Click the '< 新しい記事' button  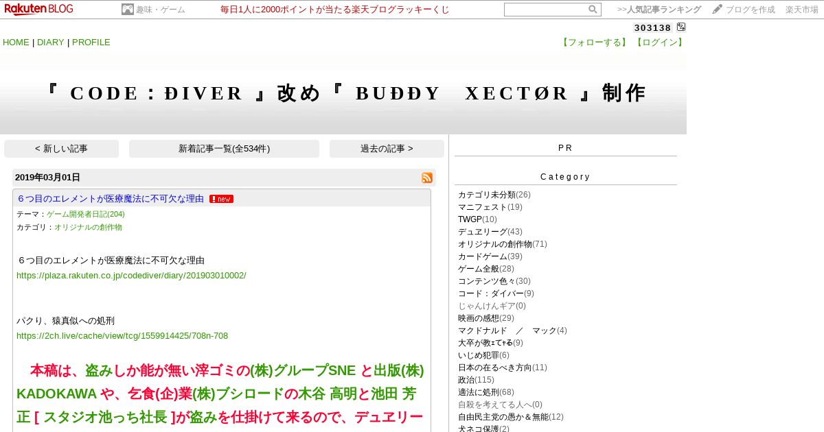[61, 149]
